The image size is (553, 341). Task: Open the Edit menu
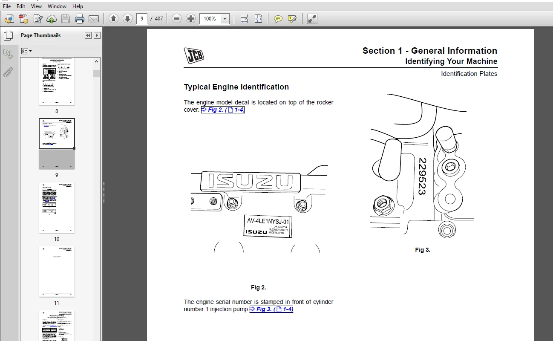(x=21, y=6)
